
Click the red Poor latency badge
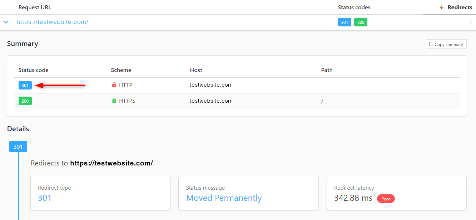coord(386,199)
